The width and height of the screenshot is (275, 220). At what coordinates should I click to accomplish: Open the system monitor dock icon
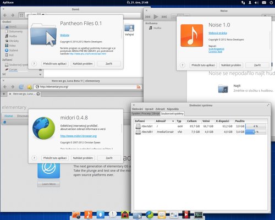[199, 215]
